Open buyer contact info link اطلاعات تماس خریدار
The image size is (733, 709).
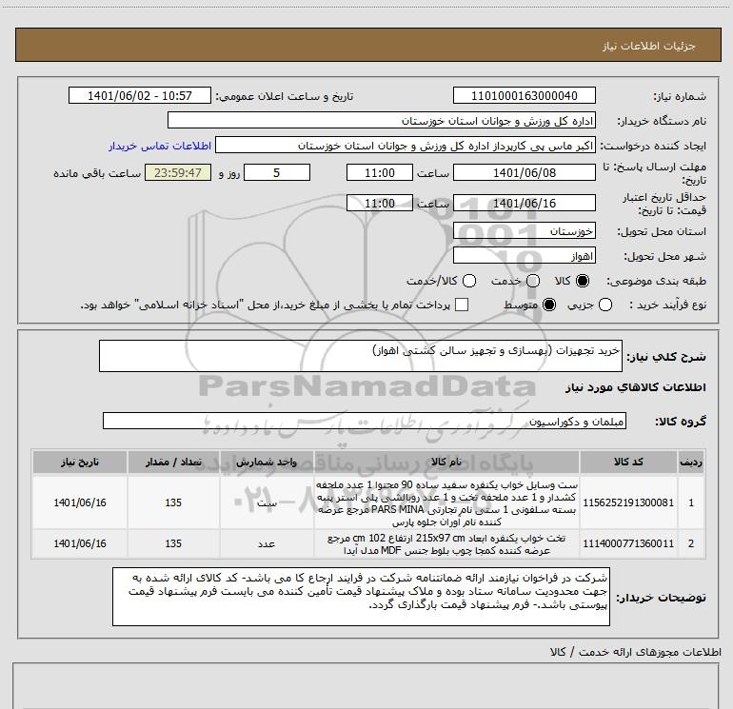click(x=160, y=146)
